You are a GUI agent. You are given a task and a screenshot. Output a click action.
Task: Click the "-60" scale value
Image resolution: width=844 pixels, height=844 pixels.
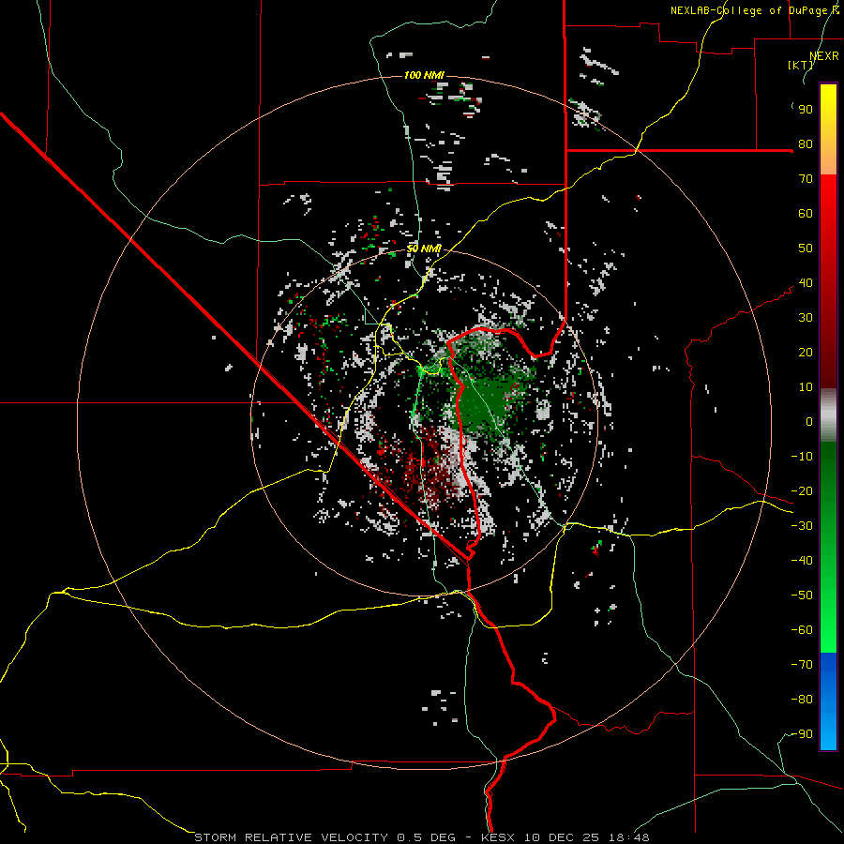coord(802,630)
